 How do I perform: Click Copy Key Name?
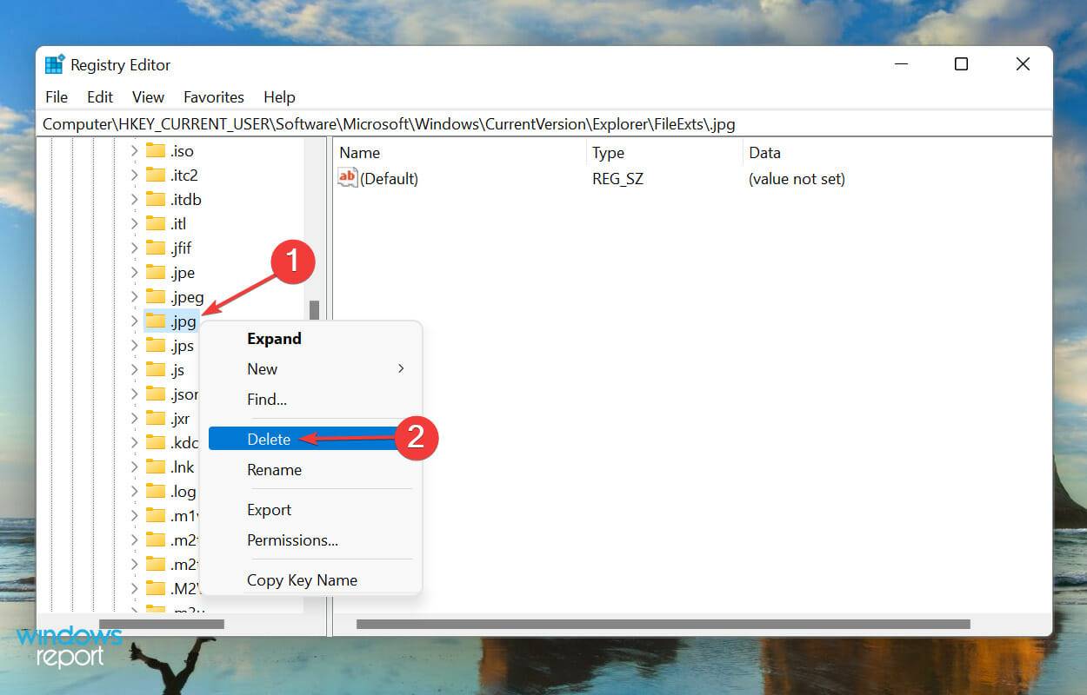click(x=301, y=579)
